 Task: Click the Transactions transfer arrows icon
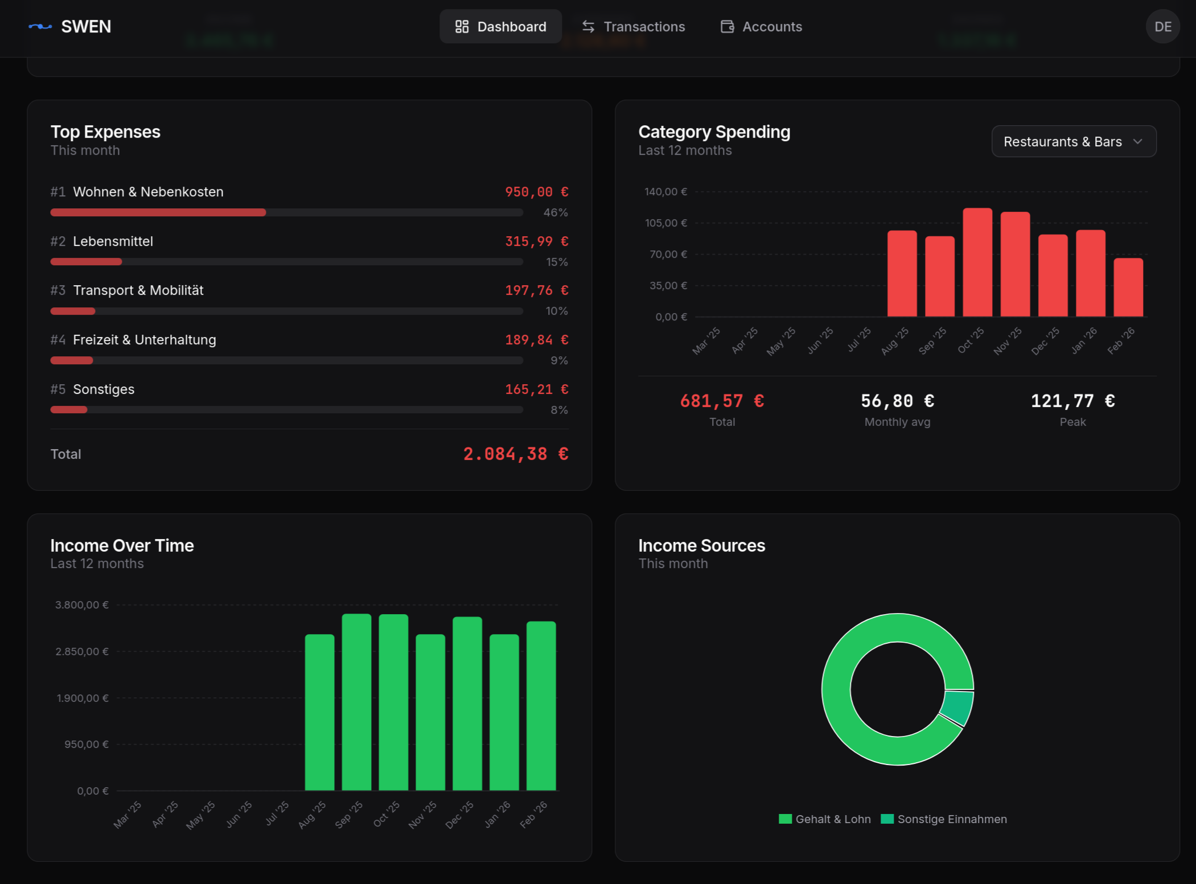tap(589, 26)
